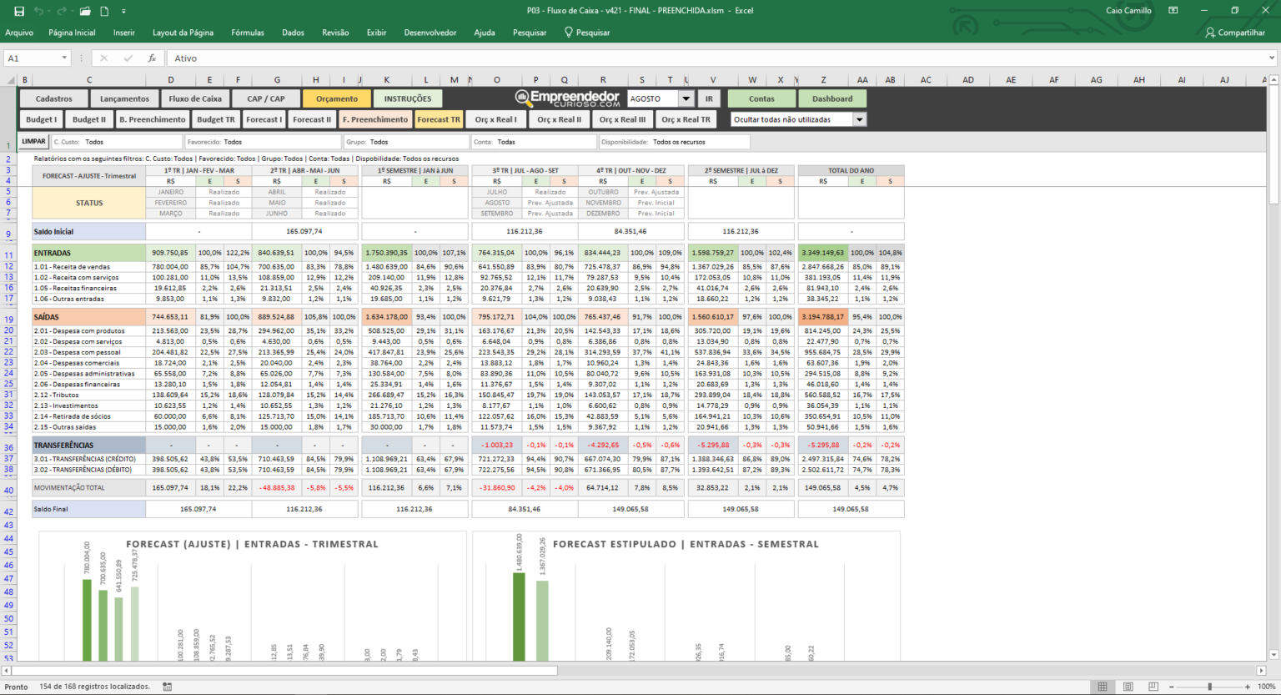Switch to Budget I
This screenshot has width=1281, height=695.
pos(42,119)
